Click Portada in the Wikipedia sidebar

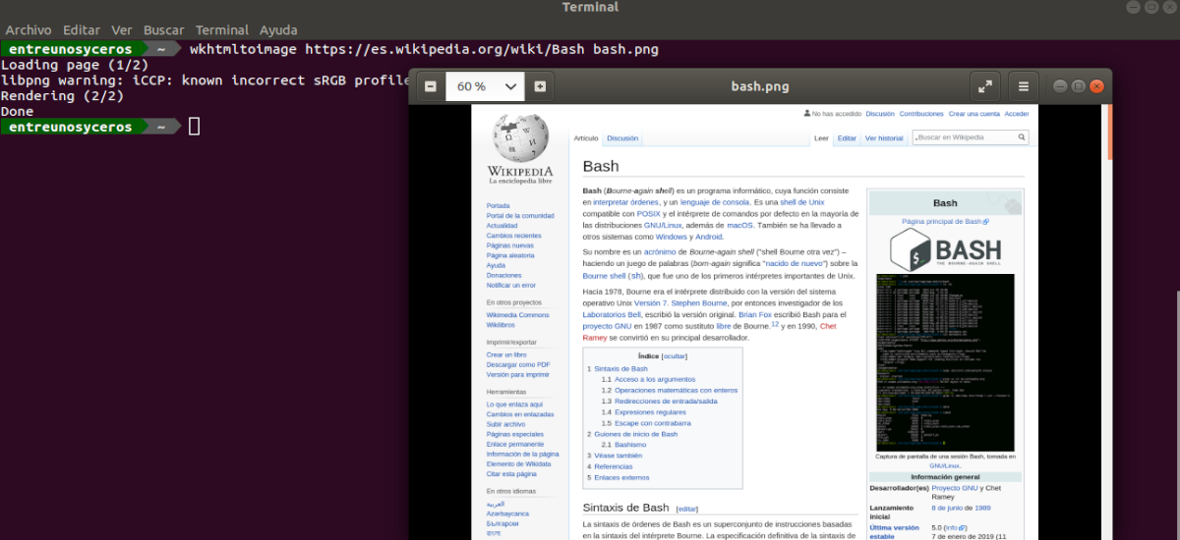pos(498,205)
